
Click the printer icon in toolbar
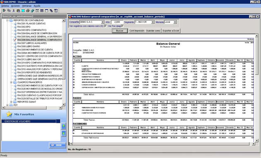pyautogui.click(x=28, y=11)
